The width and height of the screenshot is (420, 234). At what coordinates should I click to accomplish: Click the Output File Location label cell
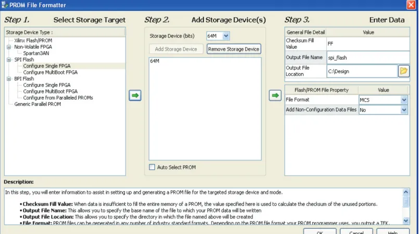click(306, 71)
